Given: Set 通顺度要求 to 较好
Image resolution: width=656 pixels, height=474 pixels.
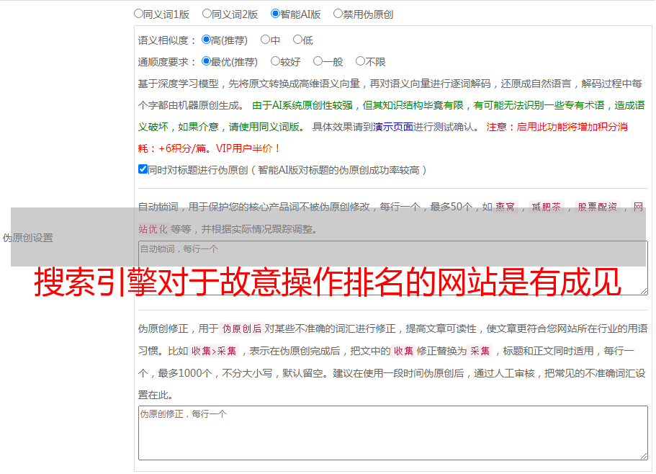Looking at the screenshot, I should coord(275,61).
